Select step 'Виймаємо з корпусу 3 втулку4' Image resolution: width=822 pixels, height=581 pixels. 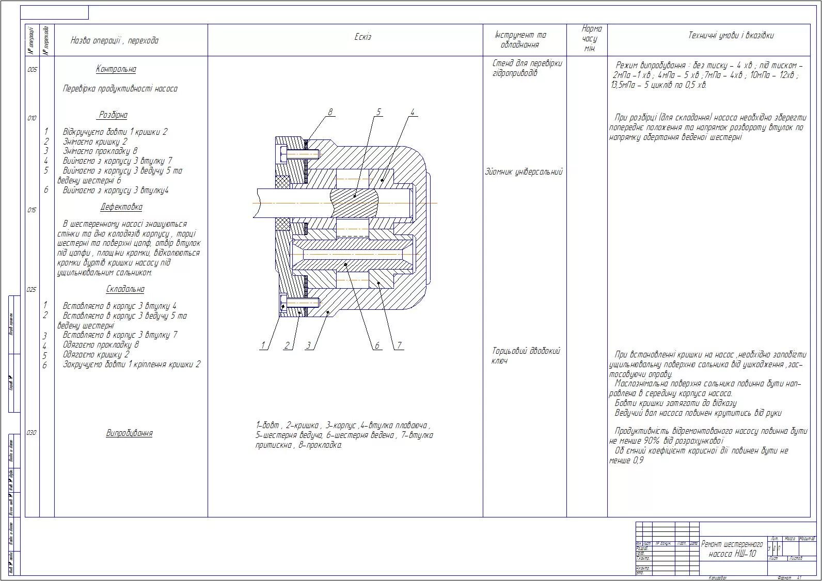tap(116, 191)
